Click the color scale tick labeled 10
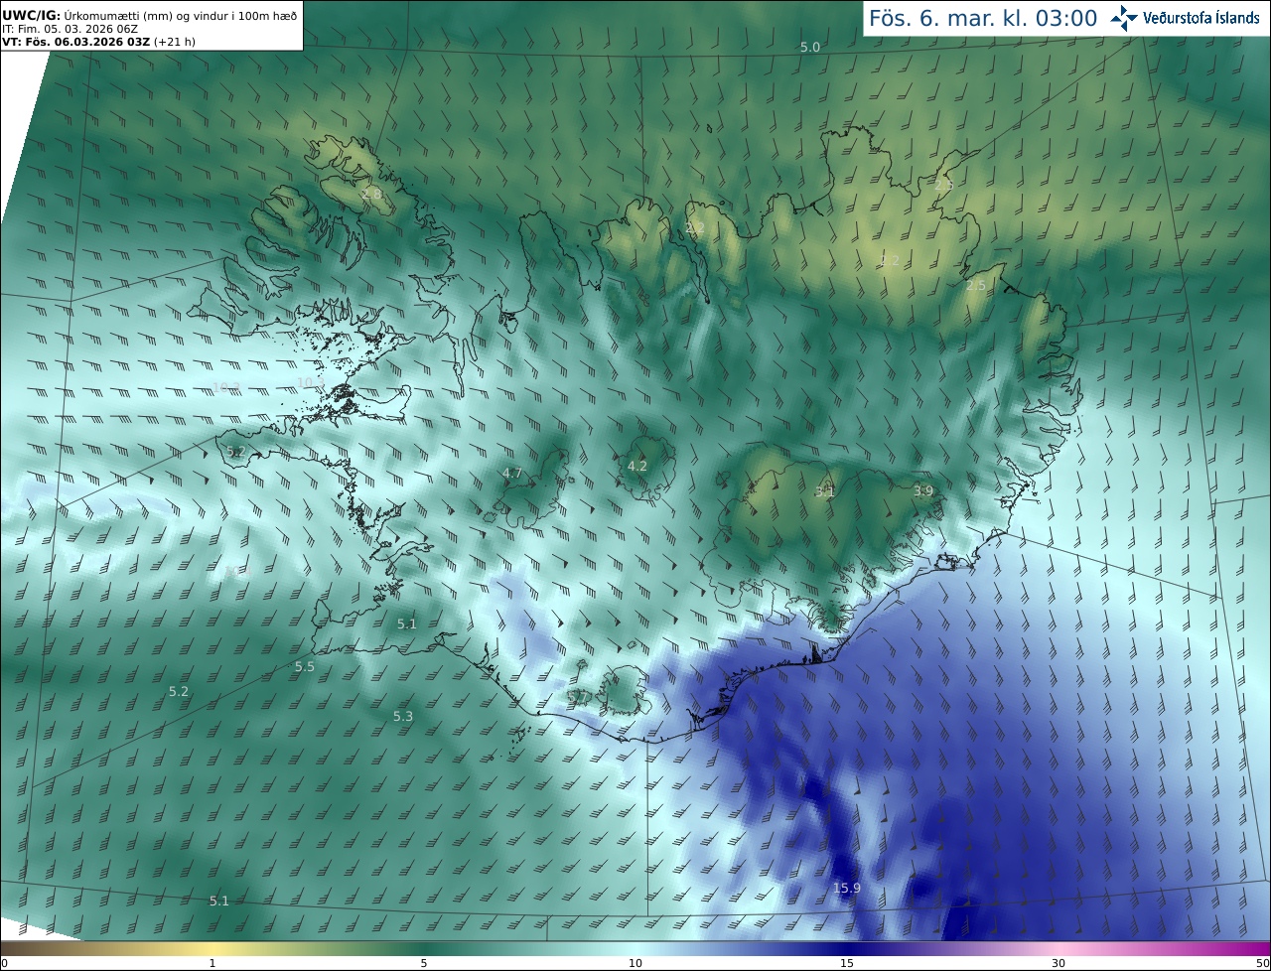 tap(635, 963)
